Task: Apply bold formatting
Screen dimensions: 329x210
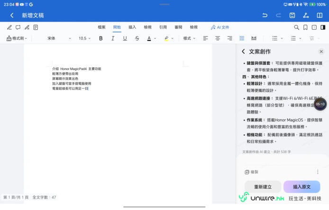Action: click(x=101, y=38)
